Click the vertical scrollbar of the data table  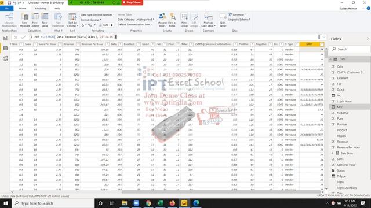coord(326,54)
